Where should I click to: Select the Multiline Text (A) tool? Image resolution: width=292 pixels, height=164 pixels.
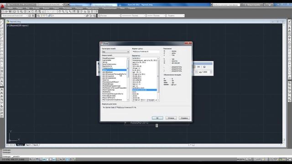click(2, 82)
